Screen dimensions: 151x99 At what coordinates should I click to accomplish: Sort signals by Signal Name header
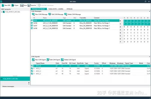(40, 63)
